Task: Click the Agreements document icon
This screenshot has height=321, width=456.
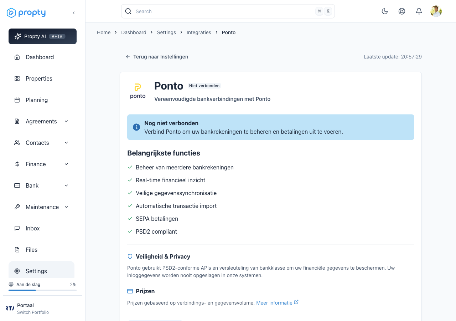Action: coord(17,121)
